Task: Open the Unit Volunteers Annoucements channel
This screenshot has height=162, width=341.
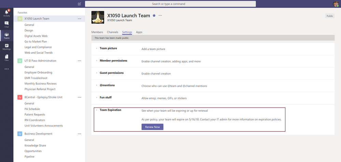Action: [x=43, y=126]
